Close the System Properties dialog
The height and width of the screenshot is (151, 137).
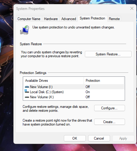point(132,8)
